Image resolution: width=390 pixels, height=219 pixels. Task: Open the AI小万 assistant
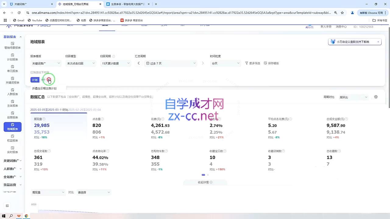(x=310, y=27)
